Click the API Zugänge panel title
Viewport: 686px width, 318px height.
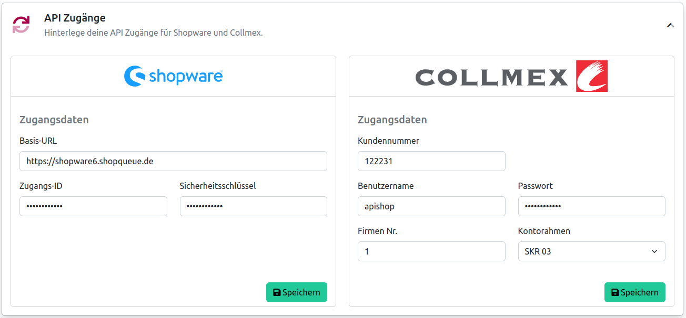click(x=75, y=18)
